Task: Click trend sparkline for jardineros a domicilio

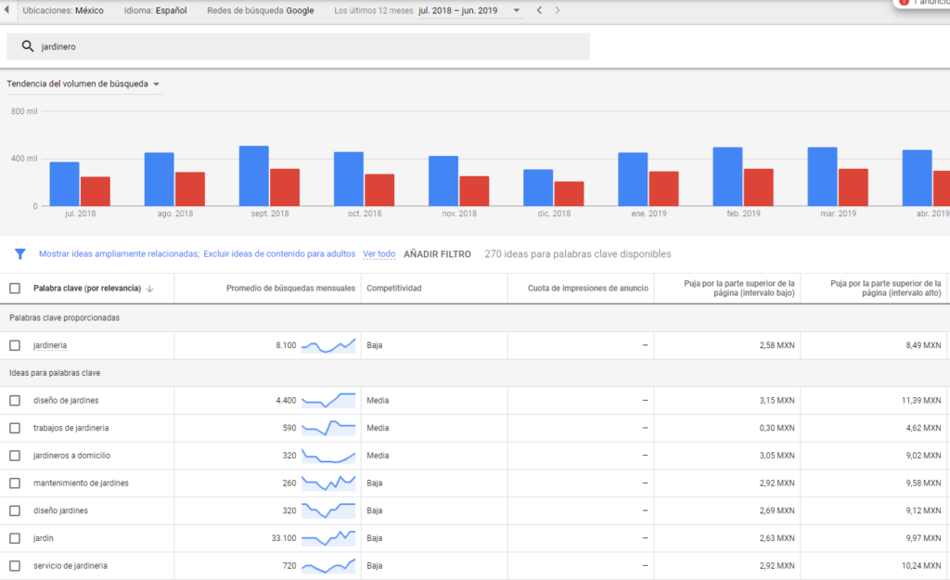Action: click(x=328, y=456)
